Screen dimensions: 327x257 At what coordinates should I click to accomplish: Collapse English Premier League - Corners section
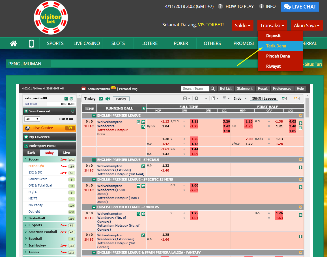tap(94, 207)
